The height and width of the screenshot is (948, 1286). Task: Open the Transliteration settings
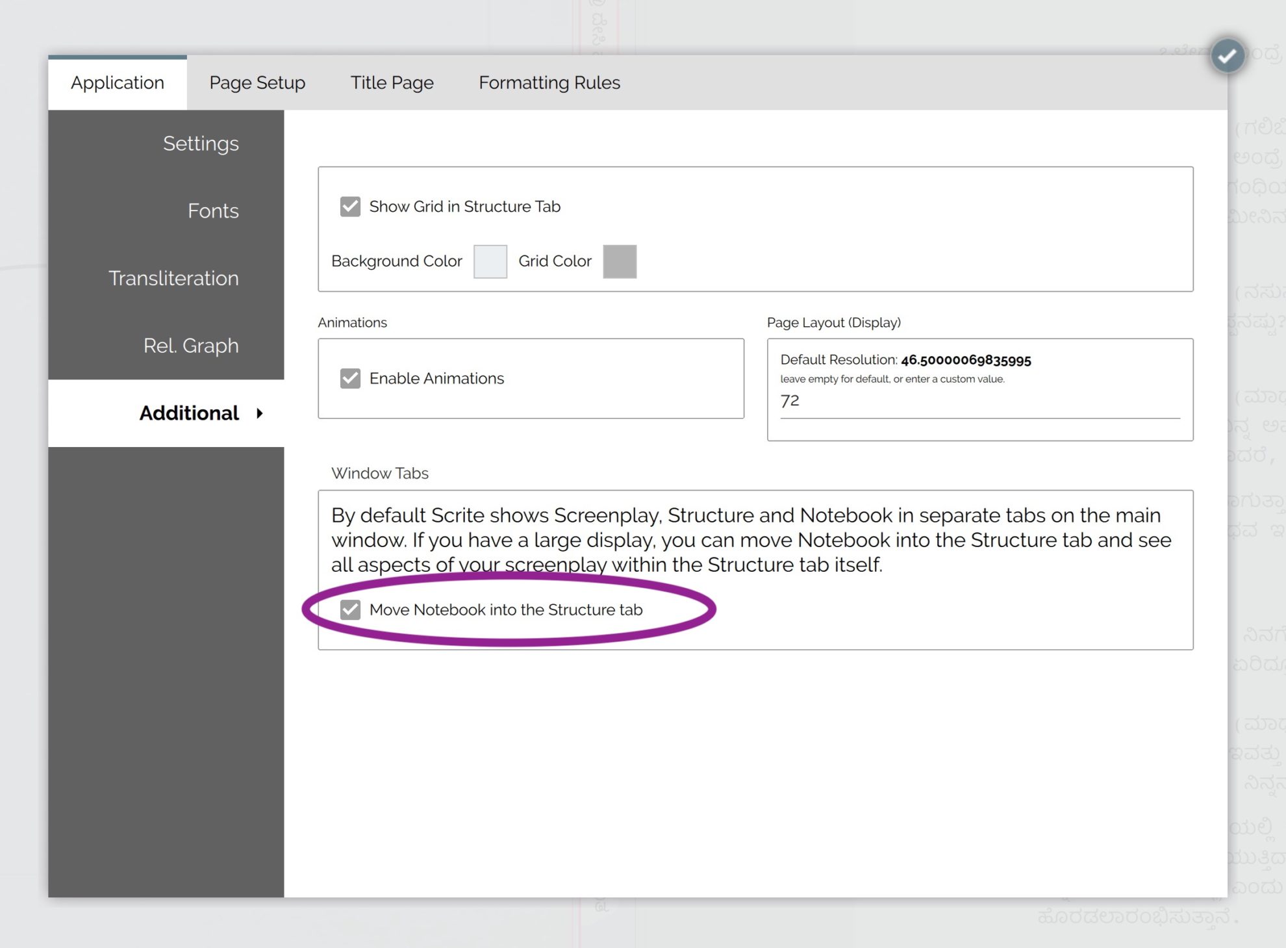[173, 279]
